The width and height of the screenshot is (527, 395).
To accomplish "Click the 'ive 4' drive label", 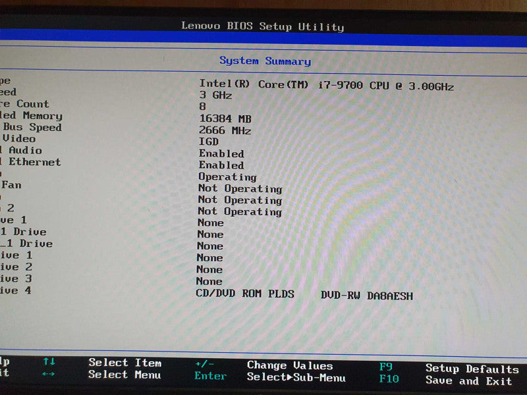I will [x=16, y=290].
